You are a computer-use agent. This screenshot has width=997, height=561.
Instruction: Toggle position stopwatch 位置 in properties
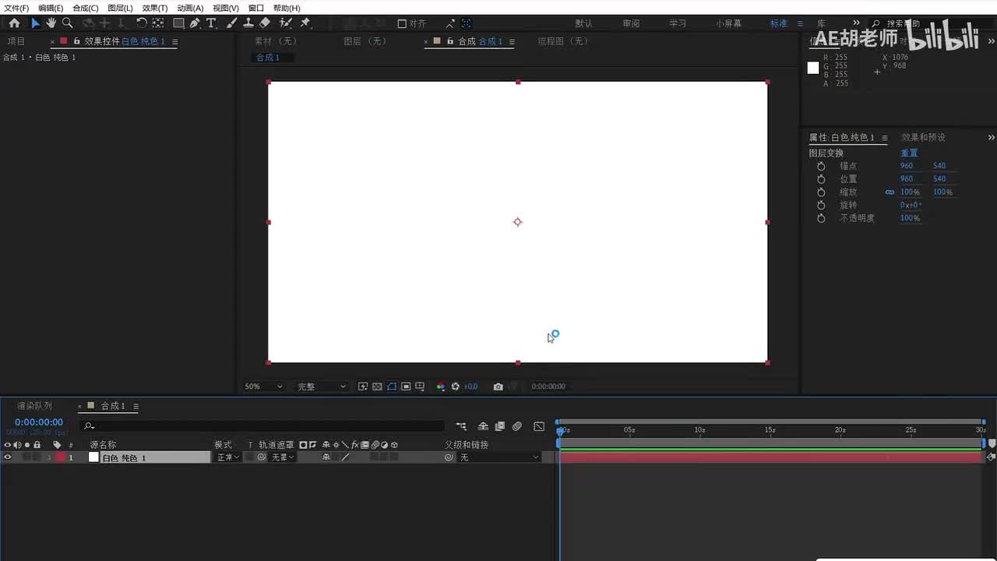tap(821, 179)
